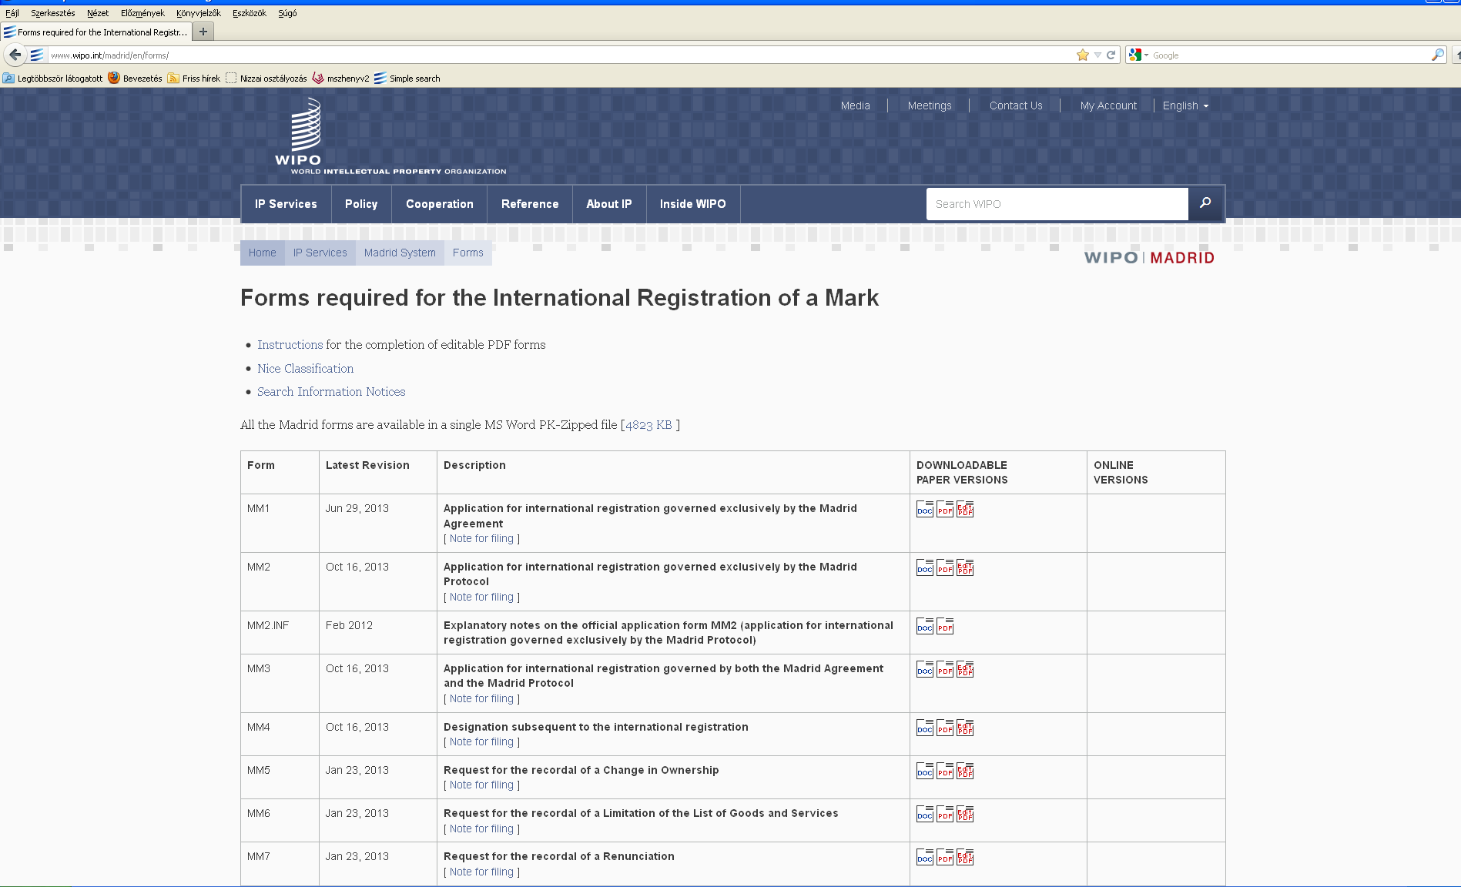Download MM6 form as DOC

tap(925, 814)
